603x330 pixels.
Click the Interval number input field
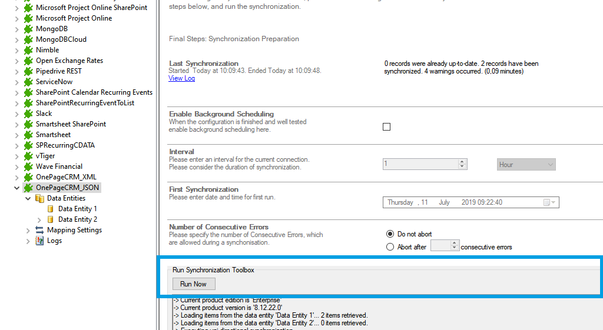click(420, 165)
